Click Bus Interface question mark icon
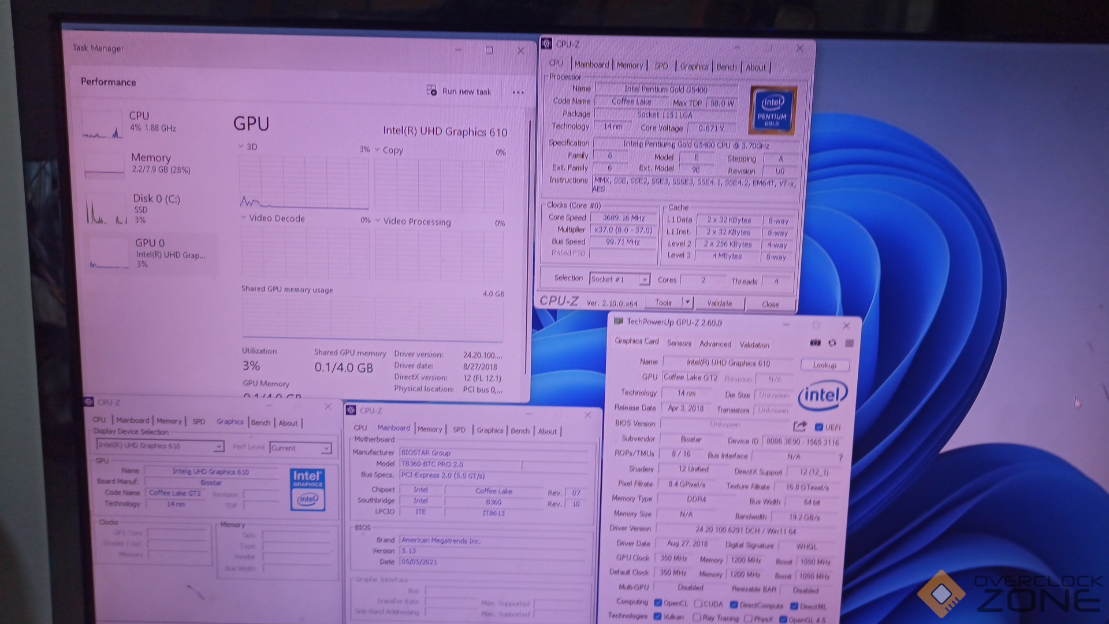 pos(840,458)
